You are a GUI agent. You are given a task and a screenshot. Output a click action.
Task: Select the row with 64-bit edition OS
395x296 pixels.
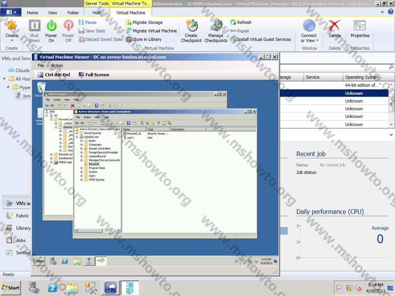pyautogui.click(x=334, y=85)
